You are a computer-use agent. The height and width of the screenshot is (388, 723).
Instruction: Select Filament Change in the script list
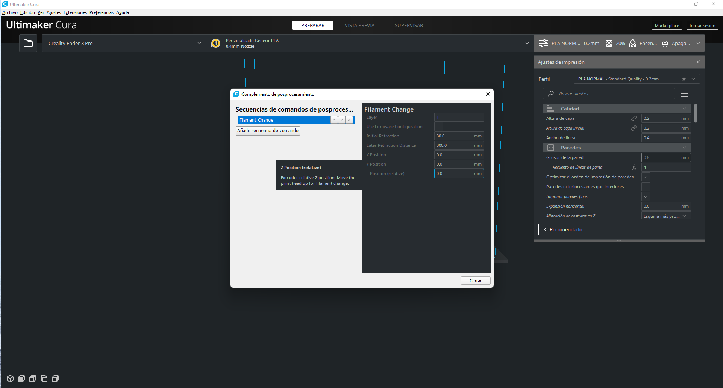pyautogui.click(x=284, y=120)
